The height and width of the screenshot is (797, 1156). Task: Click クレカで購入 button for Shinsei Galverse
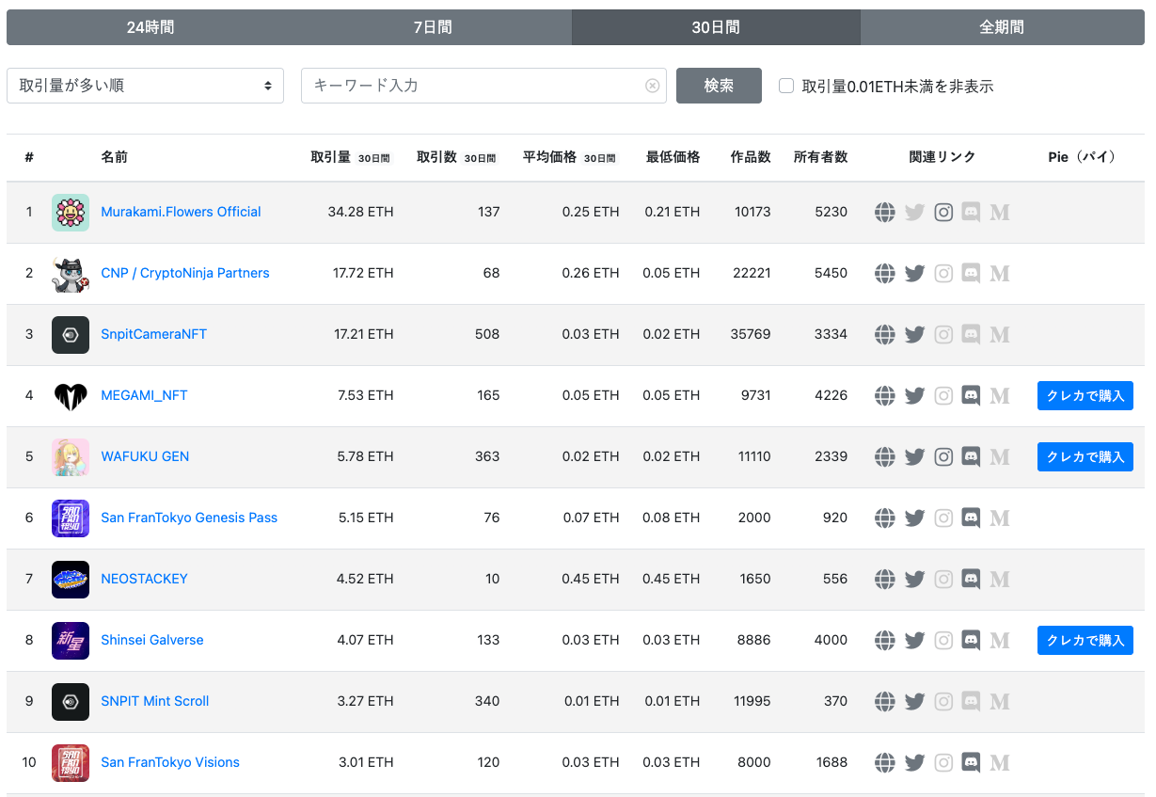pos(1085,640)
